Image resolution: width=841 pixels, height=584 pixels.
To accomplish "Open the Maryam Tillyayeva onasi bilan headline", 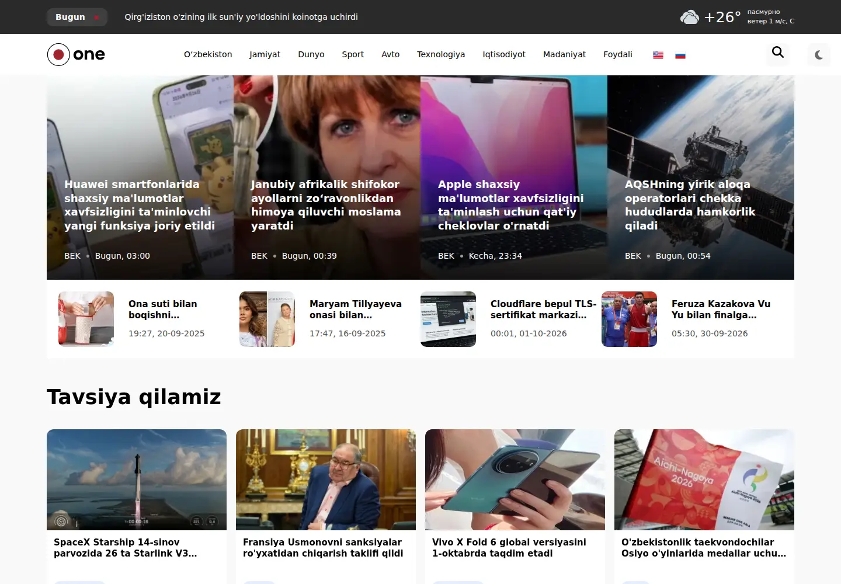I will click(356, 310).
